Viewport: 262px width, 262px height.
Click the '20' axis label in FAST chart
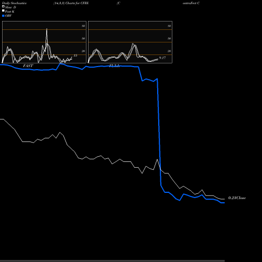tap(83, 51)
